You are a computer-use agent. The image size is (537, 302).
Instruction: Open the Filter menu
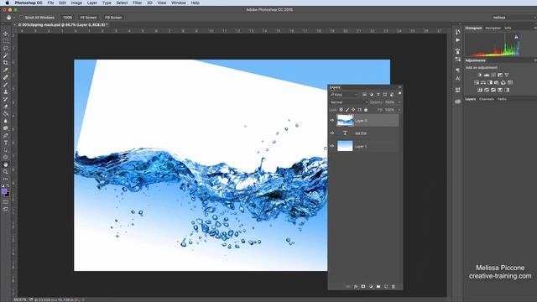[x=137, y=3]
